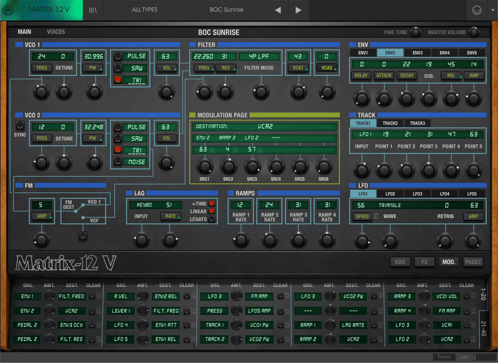Adjust the MASTER VOLUME knob
The image size is (498, 363).
pyautogui.click(x=474, y=32)
